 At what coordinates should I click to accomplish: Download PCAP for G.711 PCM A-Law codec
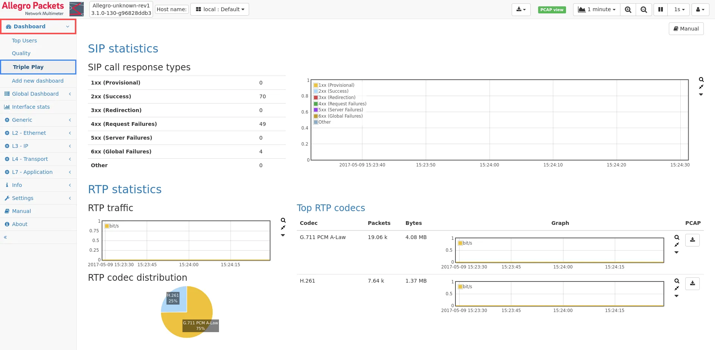(692, 240)
